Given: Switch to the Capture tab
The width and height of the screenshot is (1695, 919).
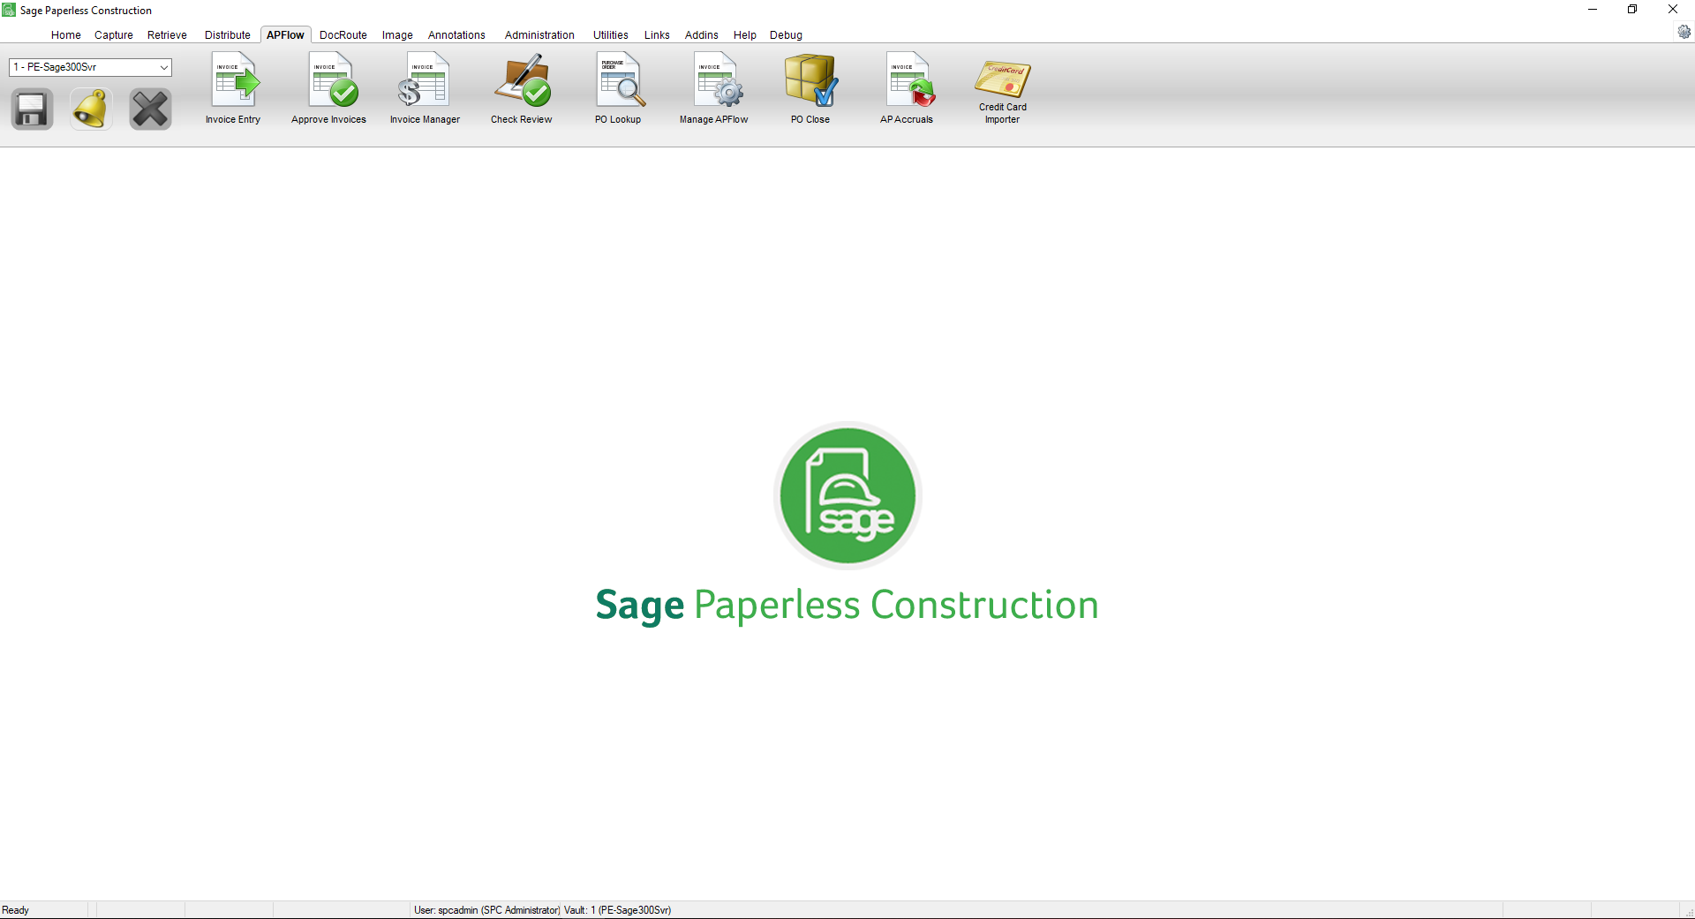Looking at the screenshot, I should (114, 35).
